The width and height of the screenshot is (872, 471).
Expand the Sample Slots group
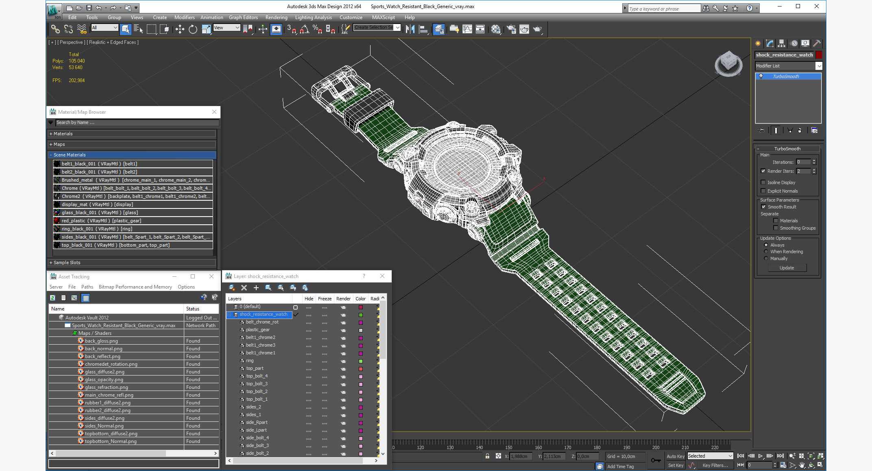tap(132, 263)
